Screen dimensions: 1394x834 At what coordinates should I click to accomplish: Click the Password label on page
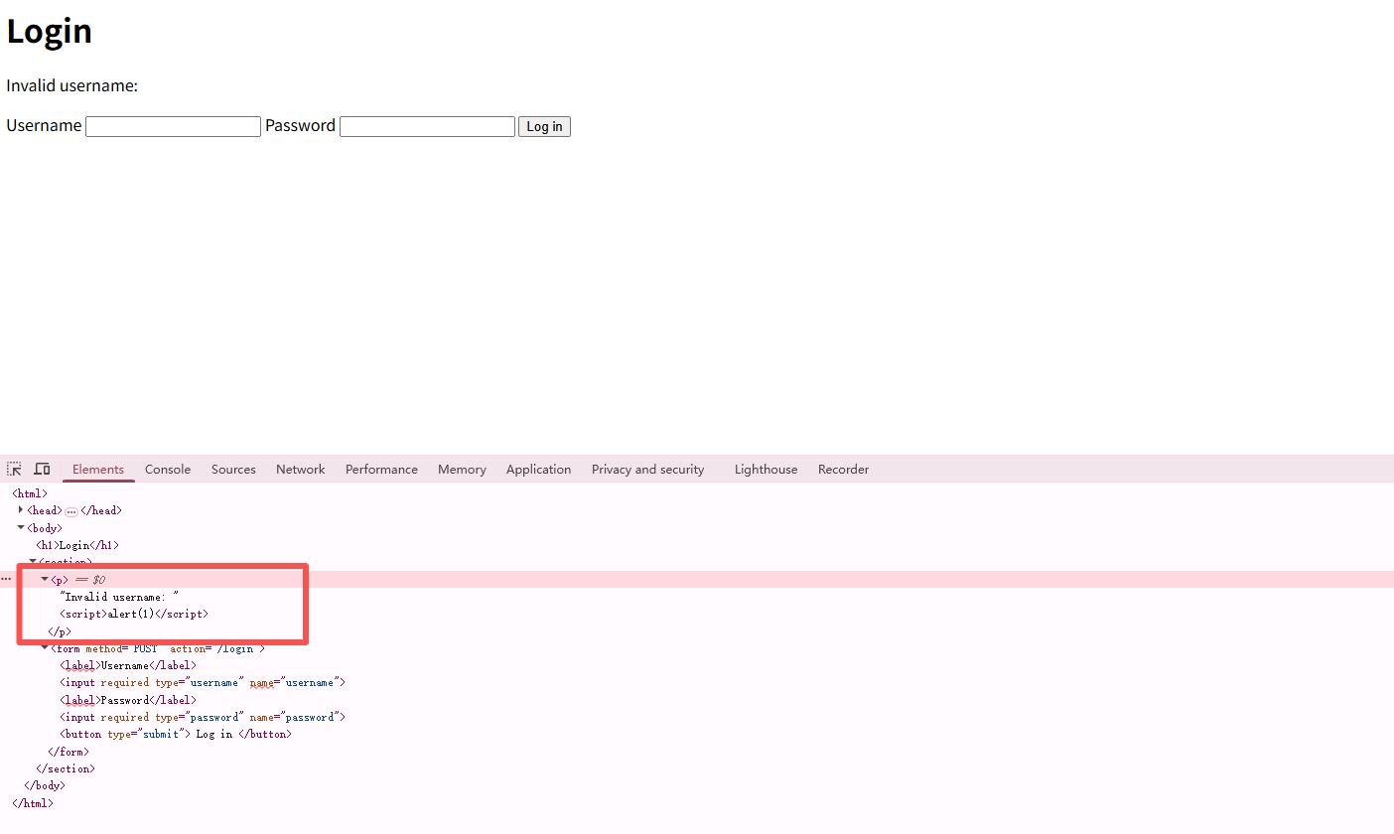[300, 126]
